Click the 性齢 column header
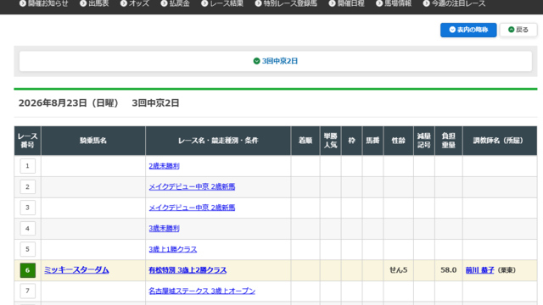The height and width of the screenshot is (305, 543). [398, 141]
